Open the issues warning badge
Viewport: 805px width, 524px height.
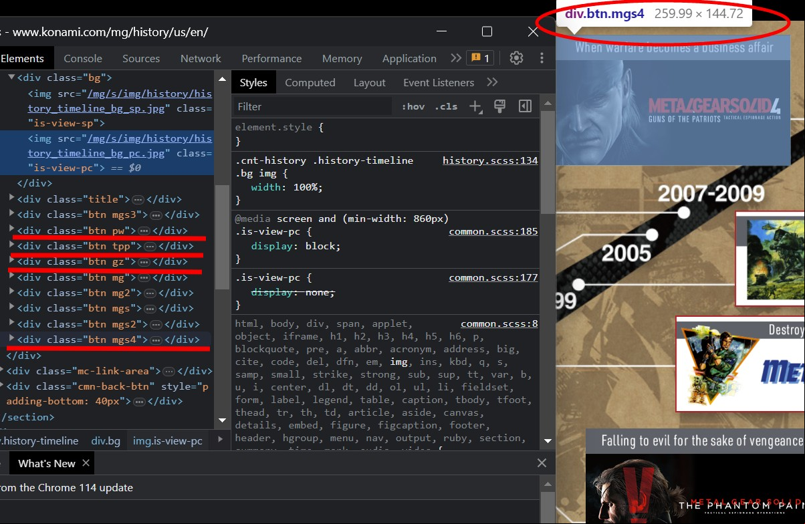click(x=480, y=58)
